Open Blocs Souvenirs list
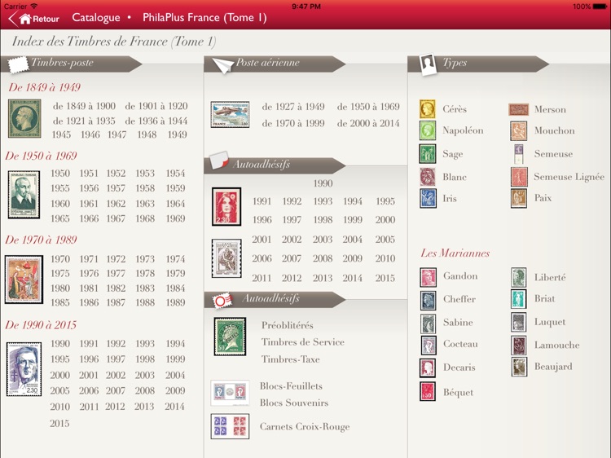The height and width of the screenshot is (458, 611). [294, 403]
